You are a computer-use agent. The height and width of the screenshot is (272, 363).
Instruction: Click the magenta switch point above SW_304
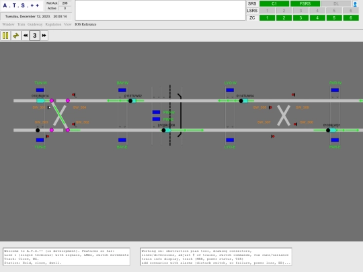click(x=68, y=101)
